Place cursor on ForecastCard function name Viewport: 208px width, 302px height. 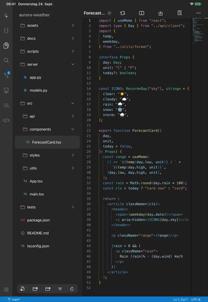[145, 131]
